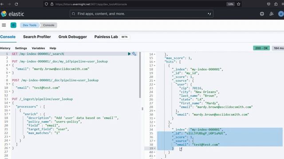
Task: Collapse the fold arrow on editor line 14
Action: (10, 103)
